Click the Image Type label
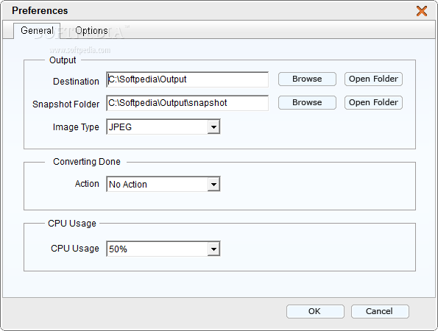The height and width of the screenshot is (331, 438). click(76, 127)
